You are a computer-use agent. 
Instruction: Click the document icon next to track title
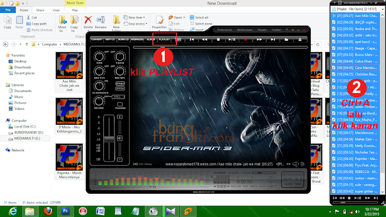[303, 164]
